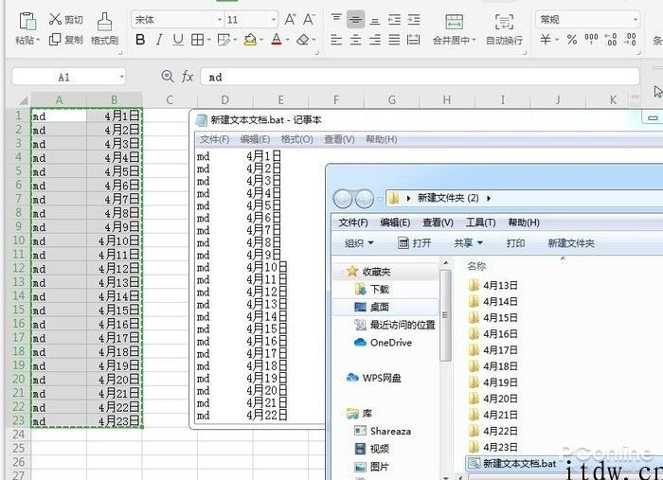Click the Cut (剪切) scissors icon
Image resolution: width=663 pixels, height=480 pixels.
pyautogui.click(x=55, y=20)
